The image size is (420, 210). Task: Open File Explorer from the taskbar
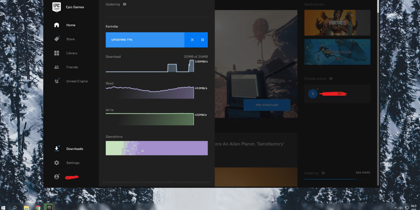coord(26,207)
